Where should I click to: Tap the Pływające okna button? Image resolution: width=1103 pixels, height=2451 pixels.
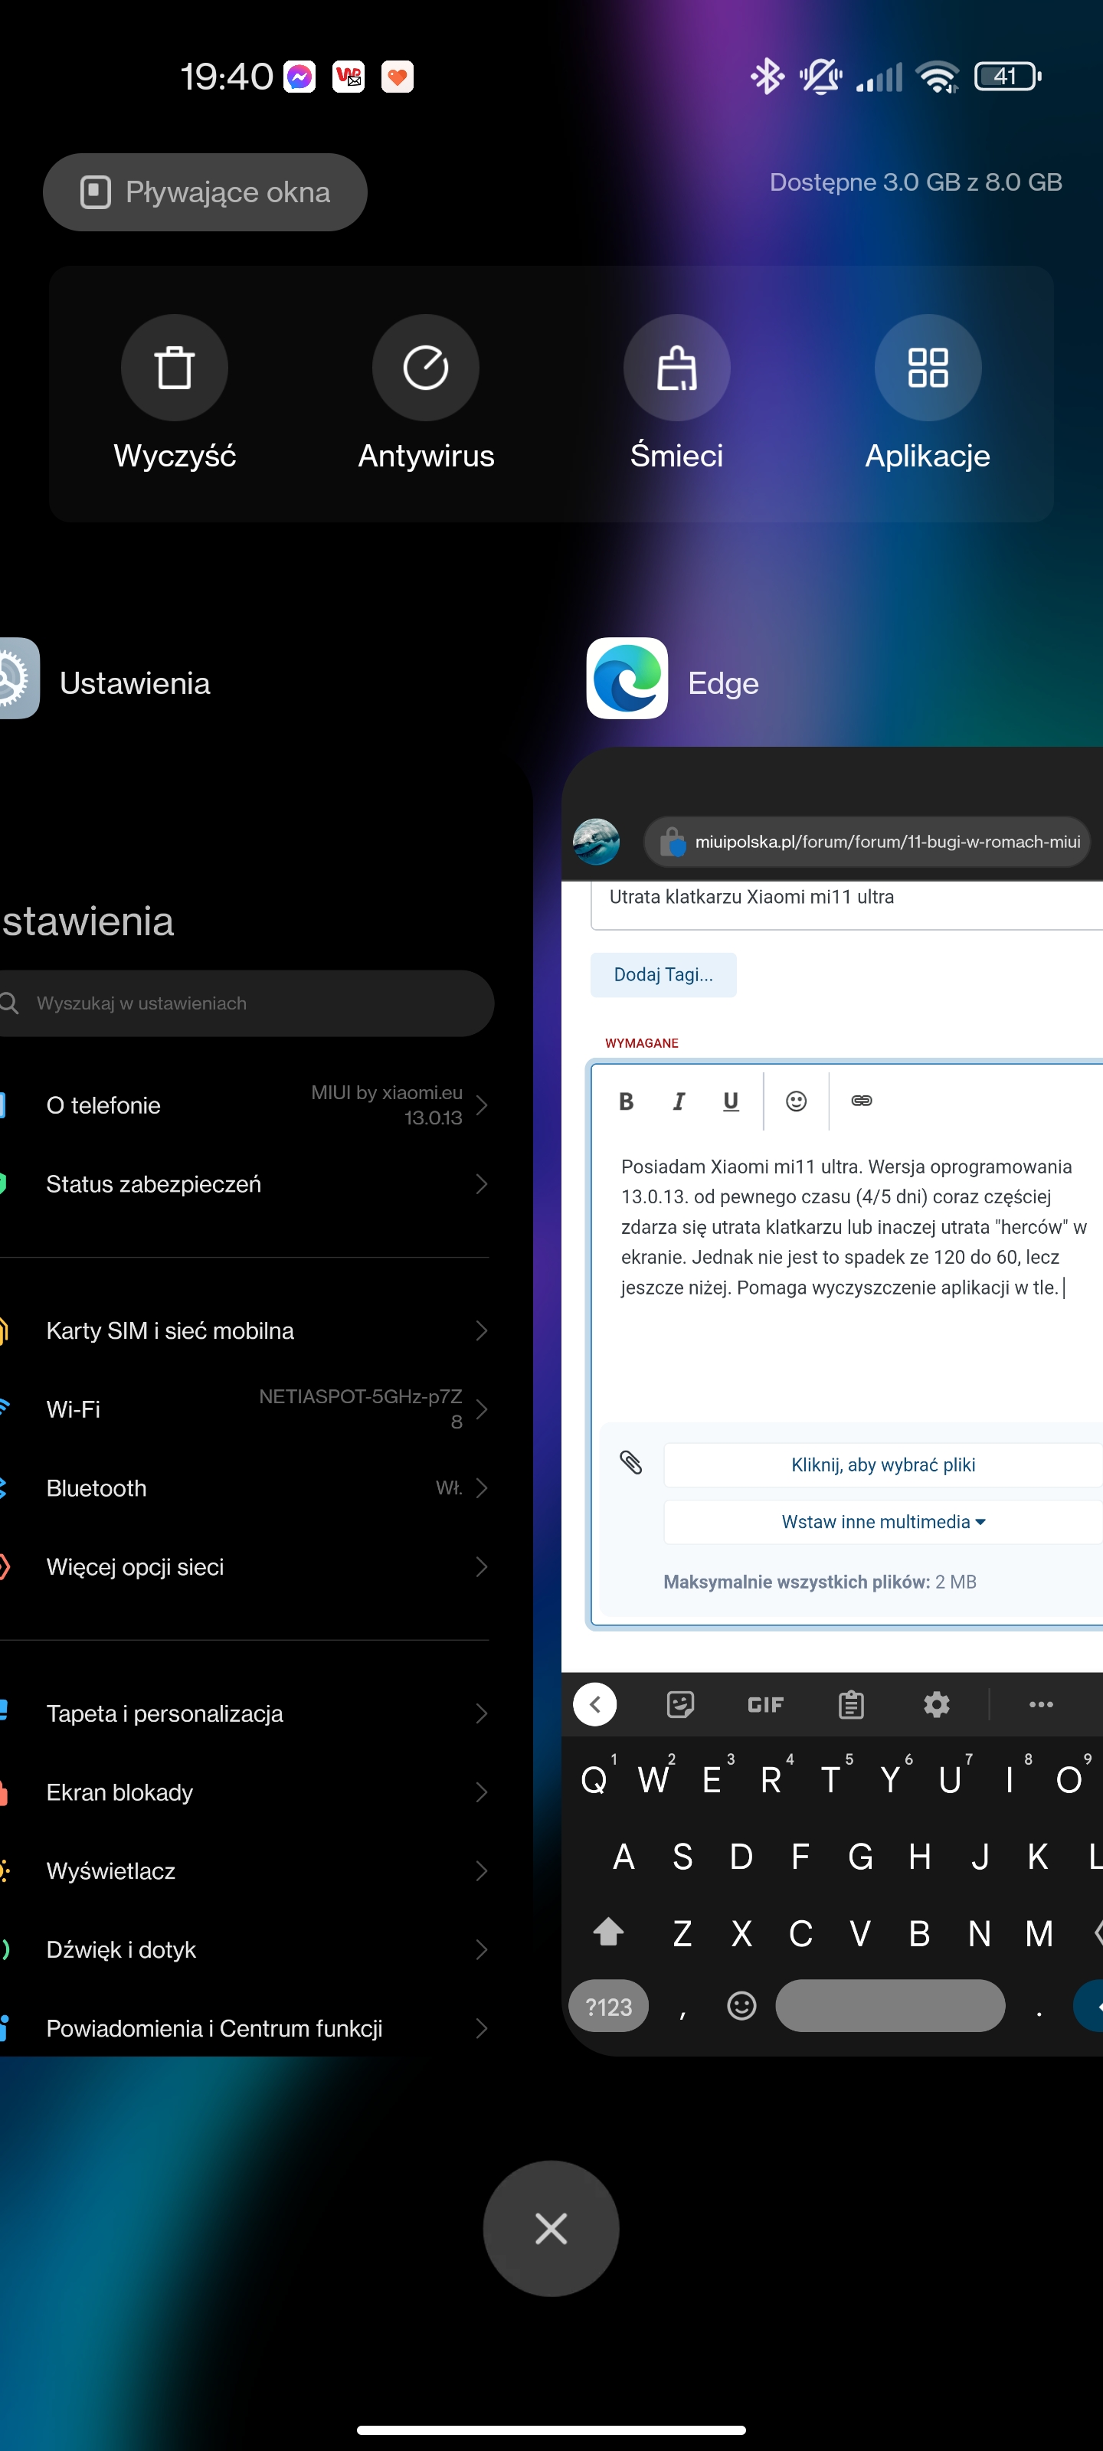205,192
